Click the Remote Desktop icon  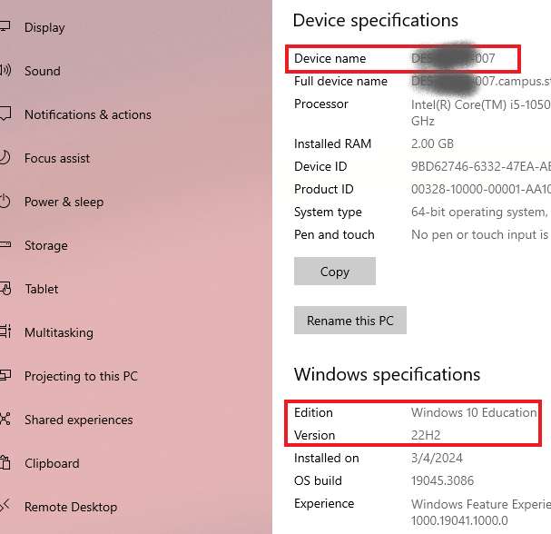tap(5, 506)
